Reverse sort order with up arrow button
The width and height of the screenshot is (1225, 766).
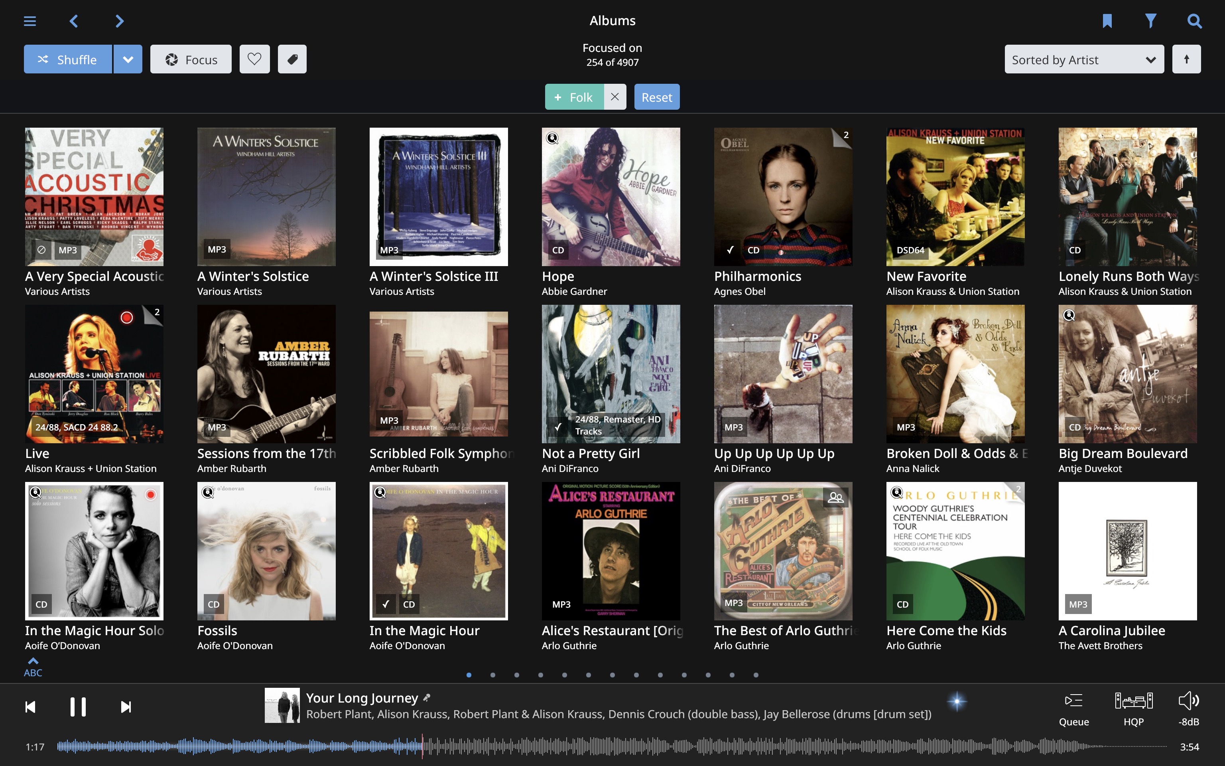(1187, 59)
